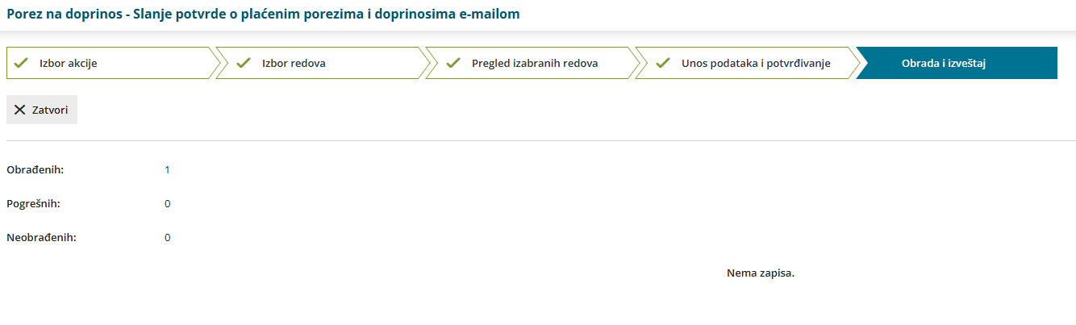1076x325 pixels.
Task: Click the Neobrađenih count value 0
Action: pyautogui.click(x=168, y=238)
